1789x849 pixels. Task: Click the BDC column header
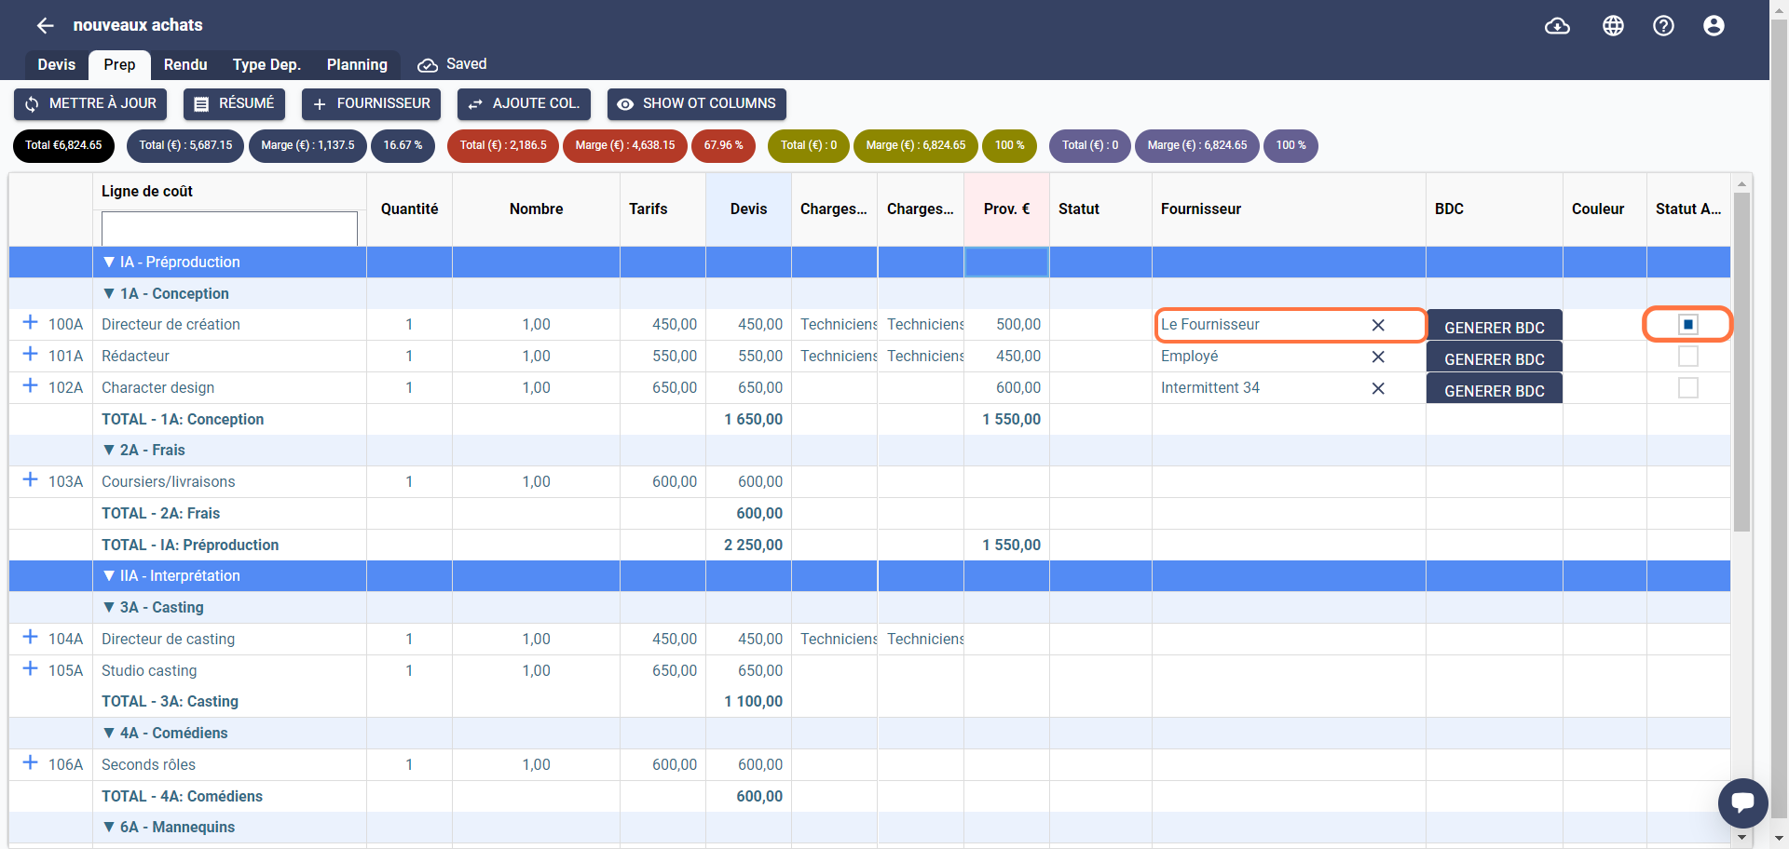click(x=1495, y=209)
